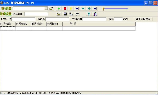
Task: Click the 均匀分配时间 button
Action: tap(143, 19)
